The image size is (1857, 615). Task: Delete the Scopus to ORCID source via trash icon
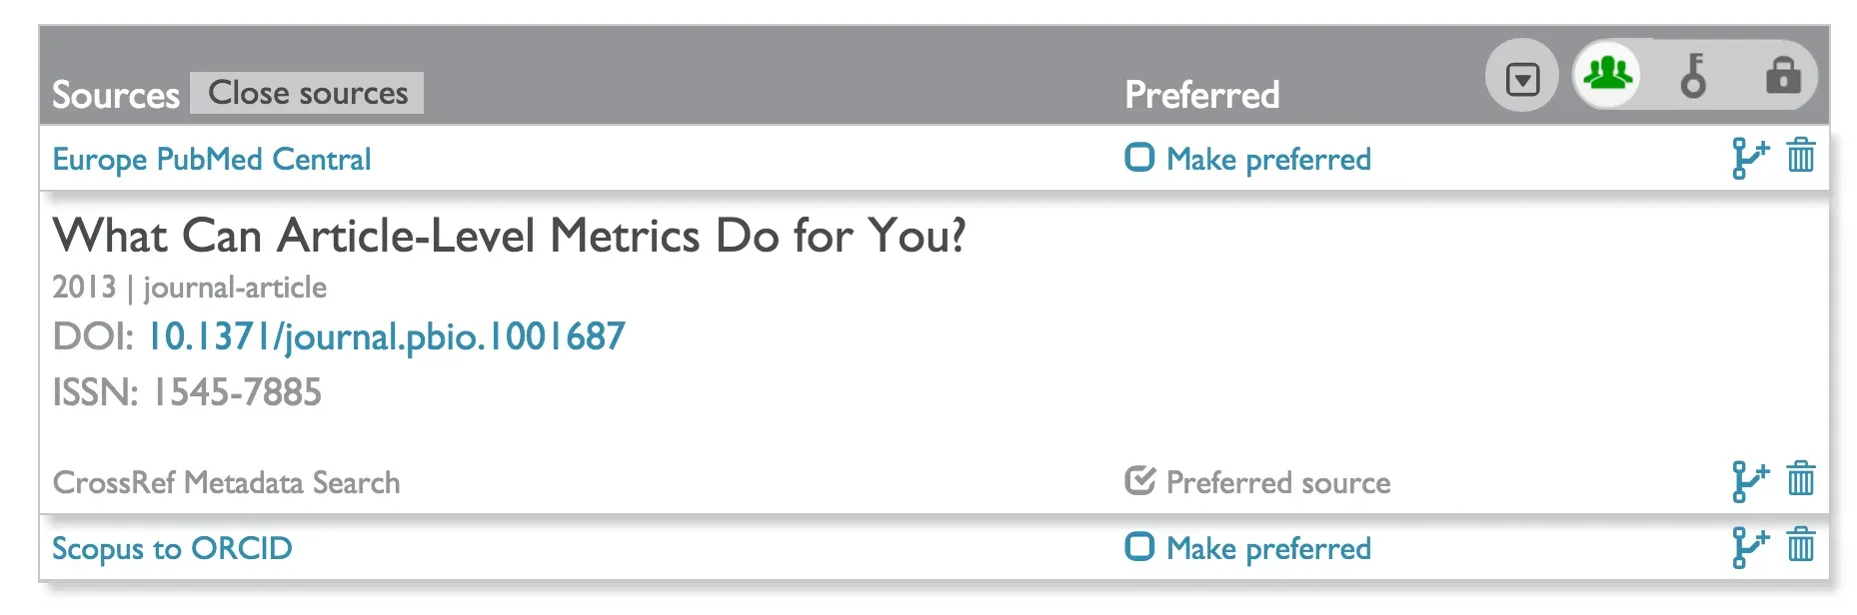click(x=1802, y=546)
